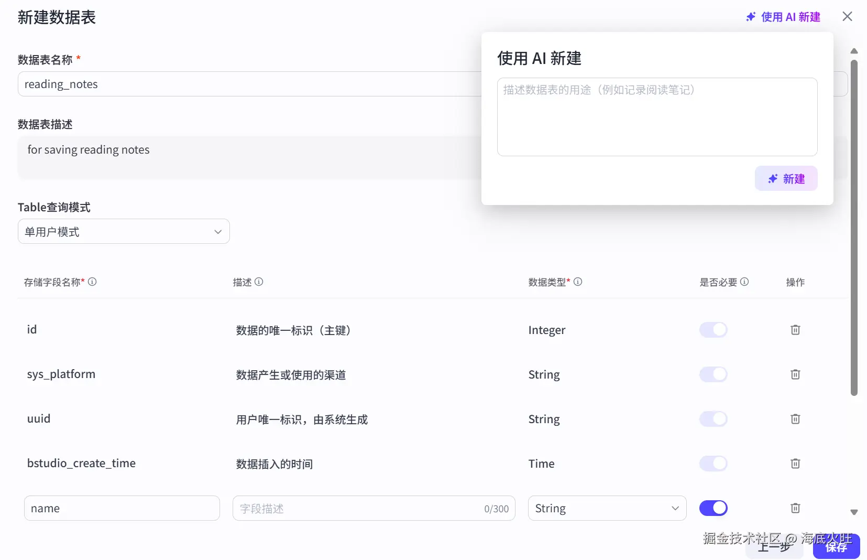Delete the id field row

pos(795,330)
